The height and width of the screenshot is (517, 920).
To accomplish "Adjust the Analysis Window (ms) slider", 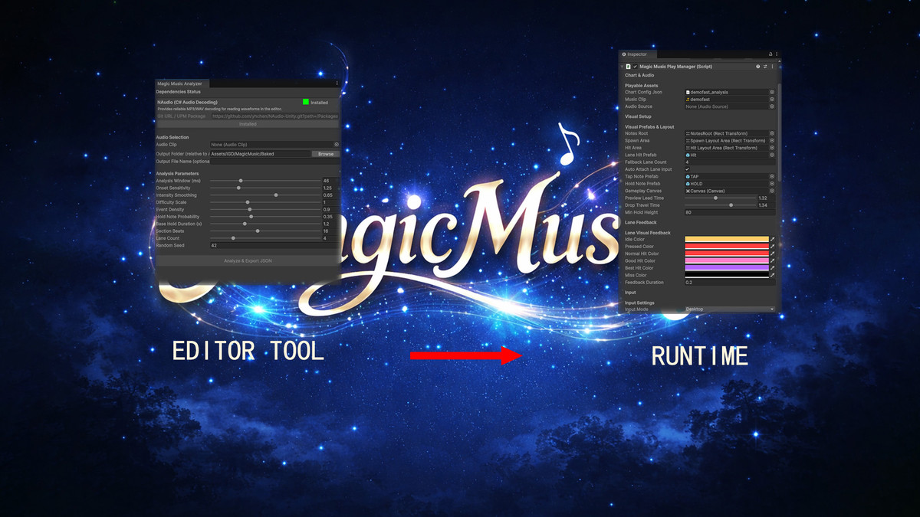I will (x=265, y=181).
